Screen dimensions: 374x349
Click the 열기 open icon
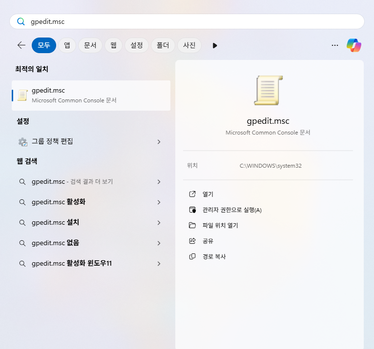coord(192,194)
